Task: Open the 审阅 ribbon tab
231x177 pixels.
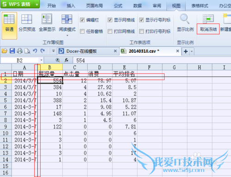Action: (x=157, y=6)
